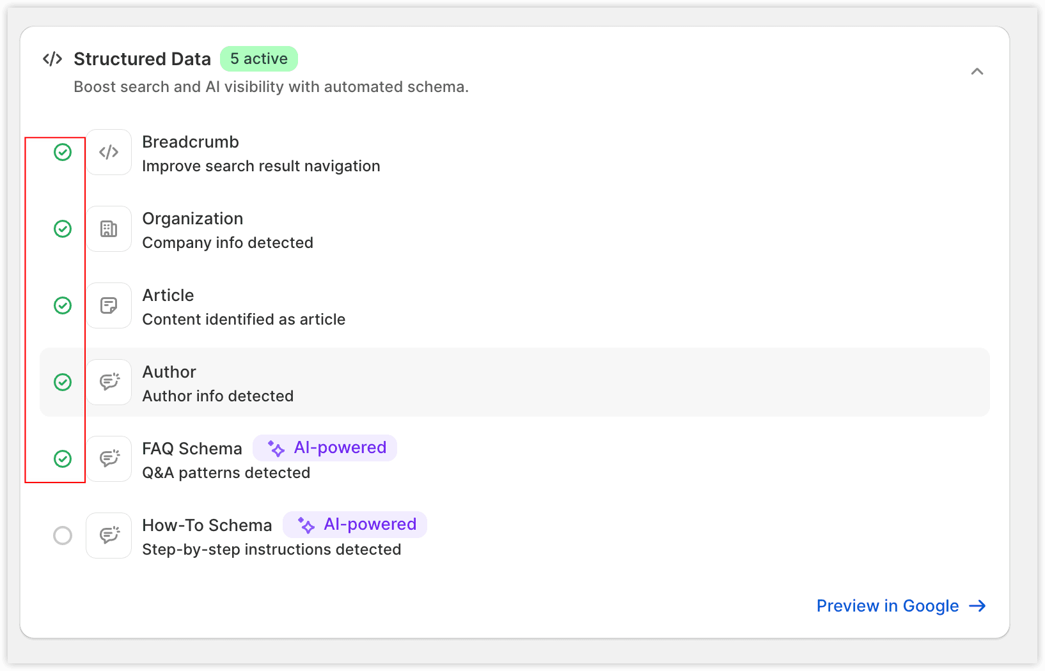The width and height of the screenshot is (1045, 671).
Task: Toggle the Article schema green checkmark
Action: tap(63, 305)
